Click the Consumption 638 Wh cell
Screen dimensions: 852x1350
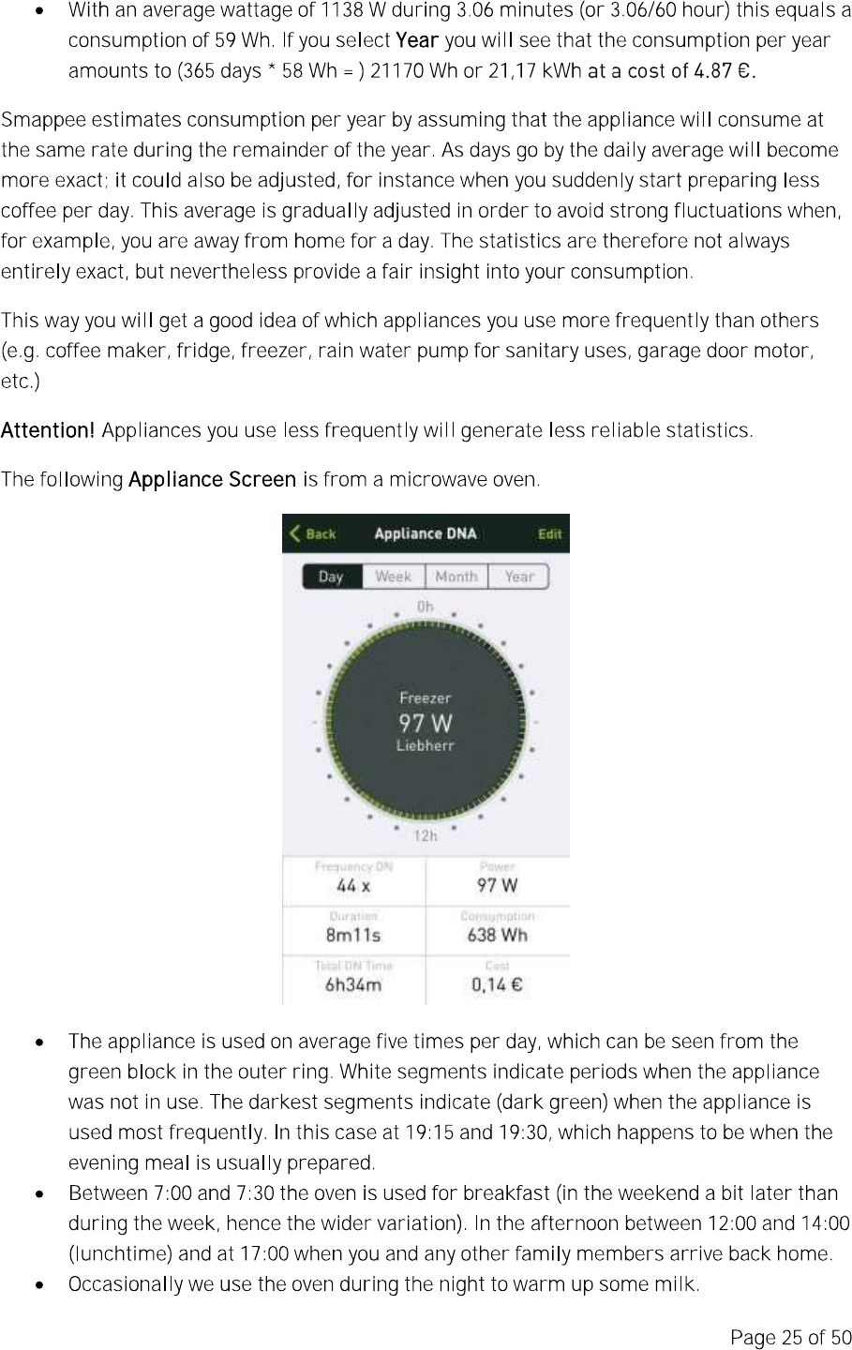[x=498, y=929]
